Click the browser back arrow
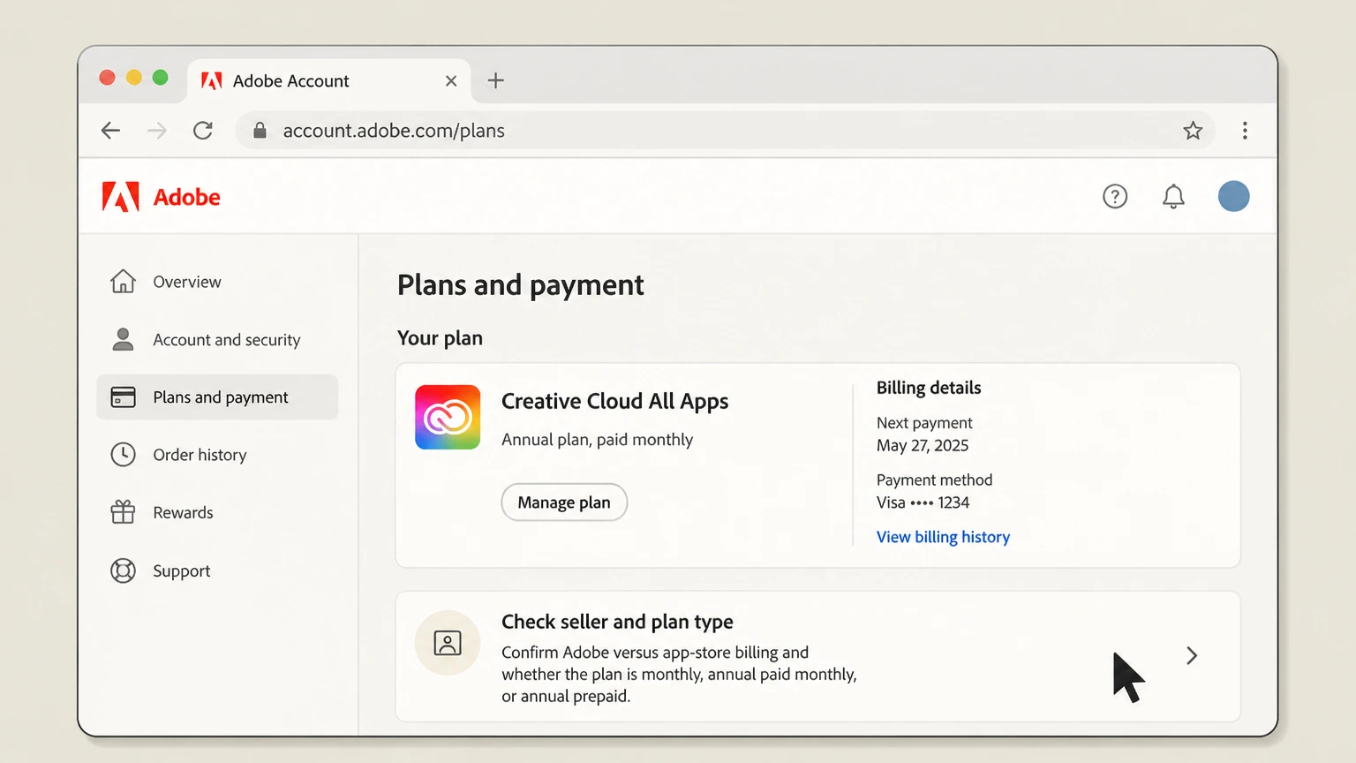 (110, 131)
